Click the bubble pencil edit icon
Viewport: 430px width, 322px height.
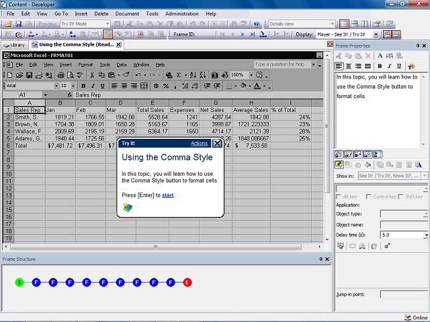348,154
